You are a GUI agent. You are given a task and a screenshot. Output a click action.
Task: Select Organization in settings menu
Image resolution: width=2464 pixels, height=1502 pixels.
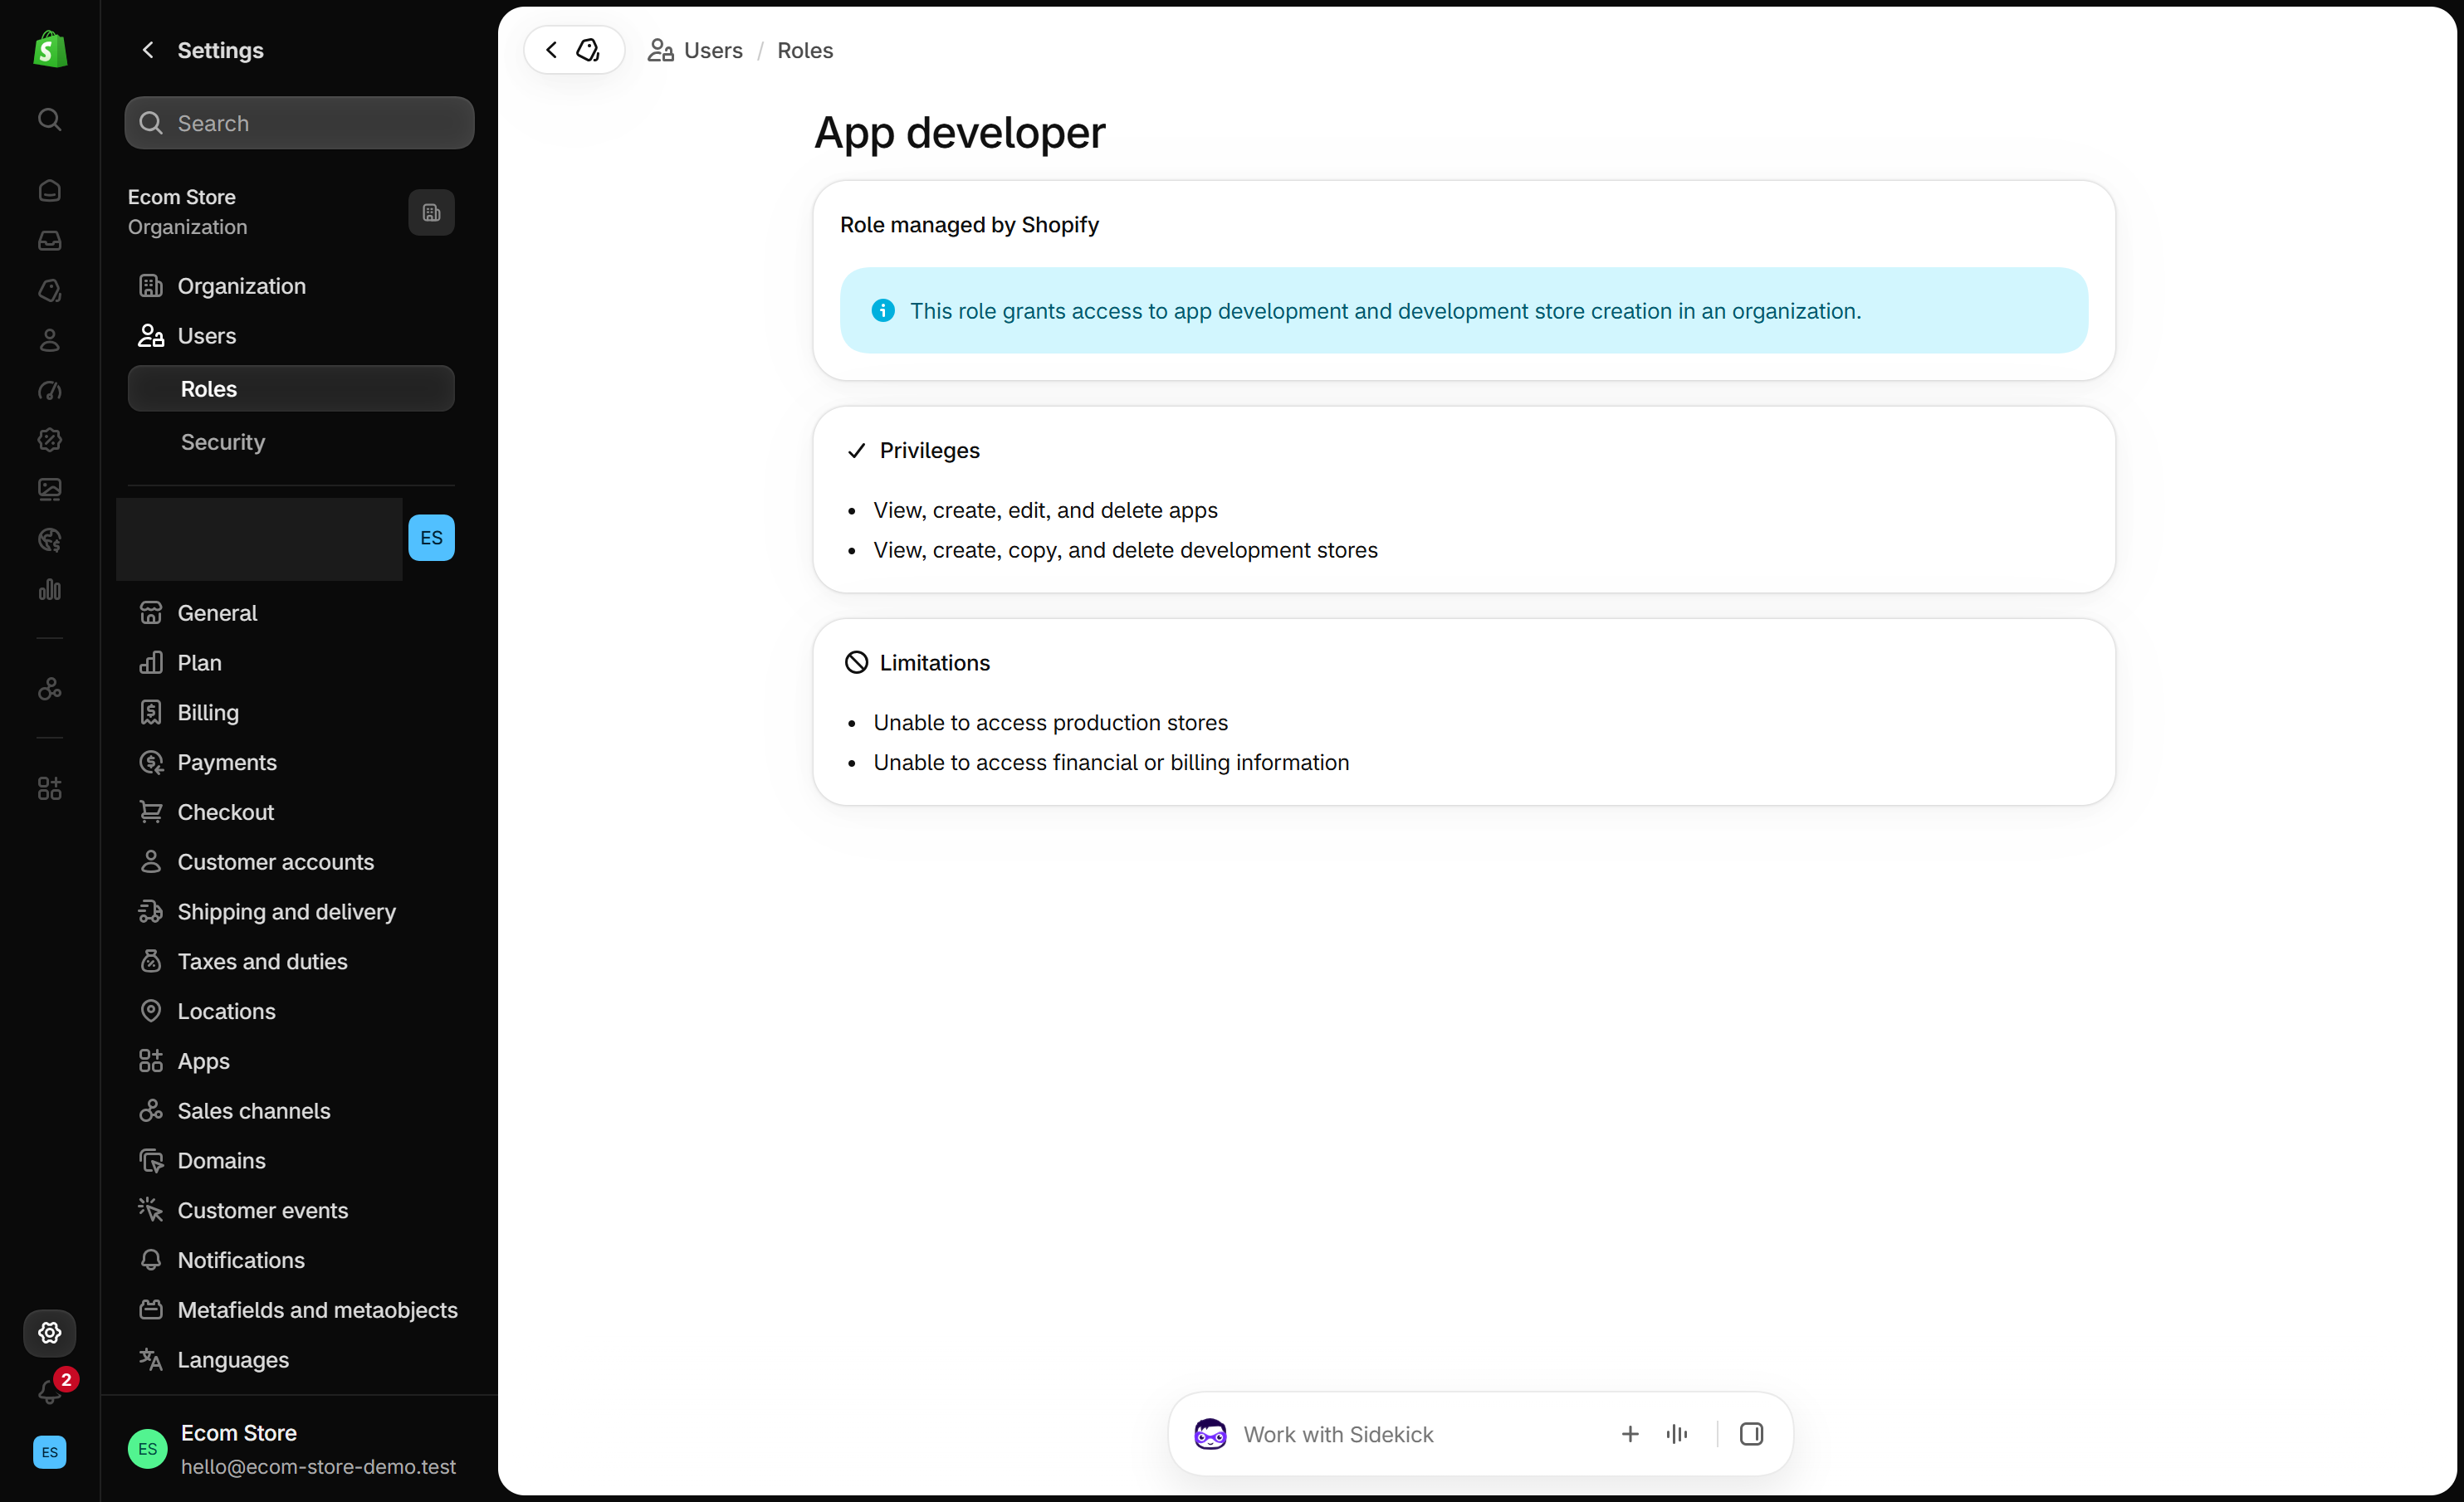(291, 285)
